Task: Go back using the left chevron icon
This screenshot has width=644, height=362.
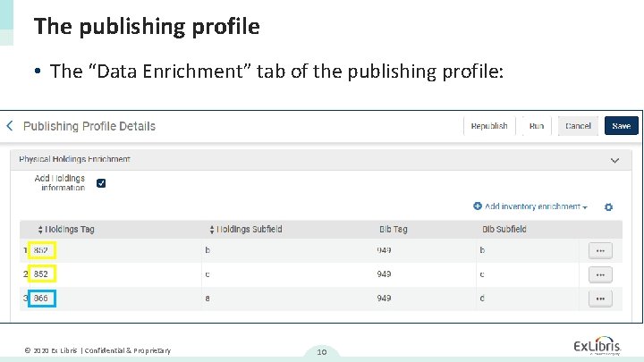Action: click(x=10, y=126)
